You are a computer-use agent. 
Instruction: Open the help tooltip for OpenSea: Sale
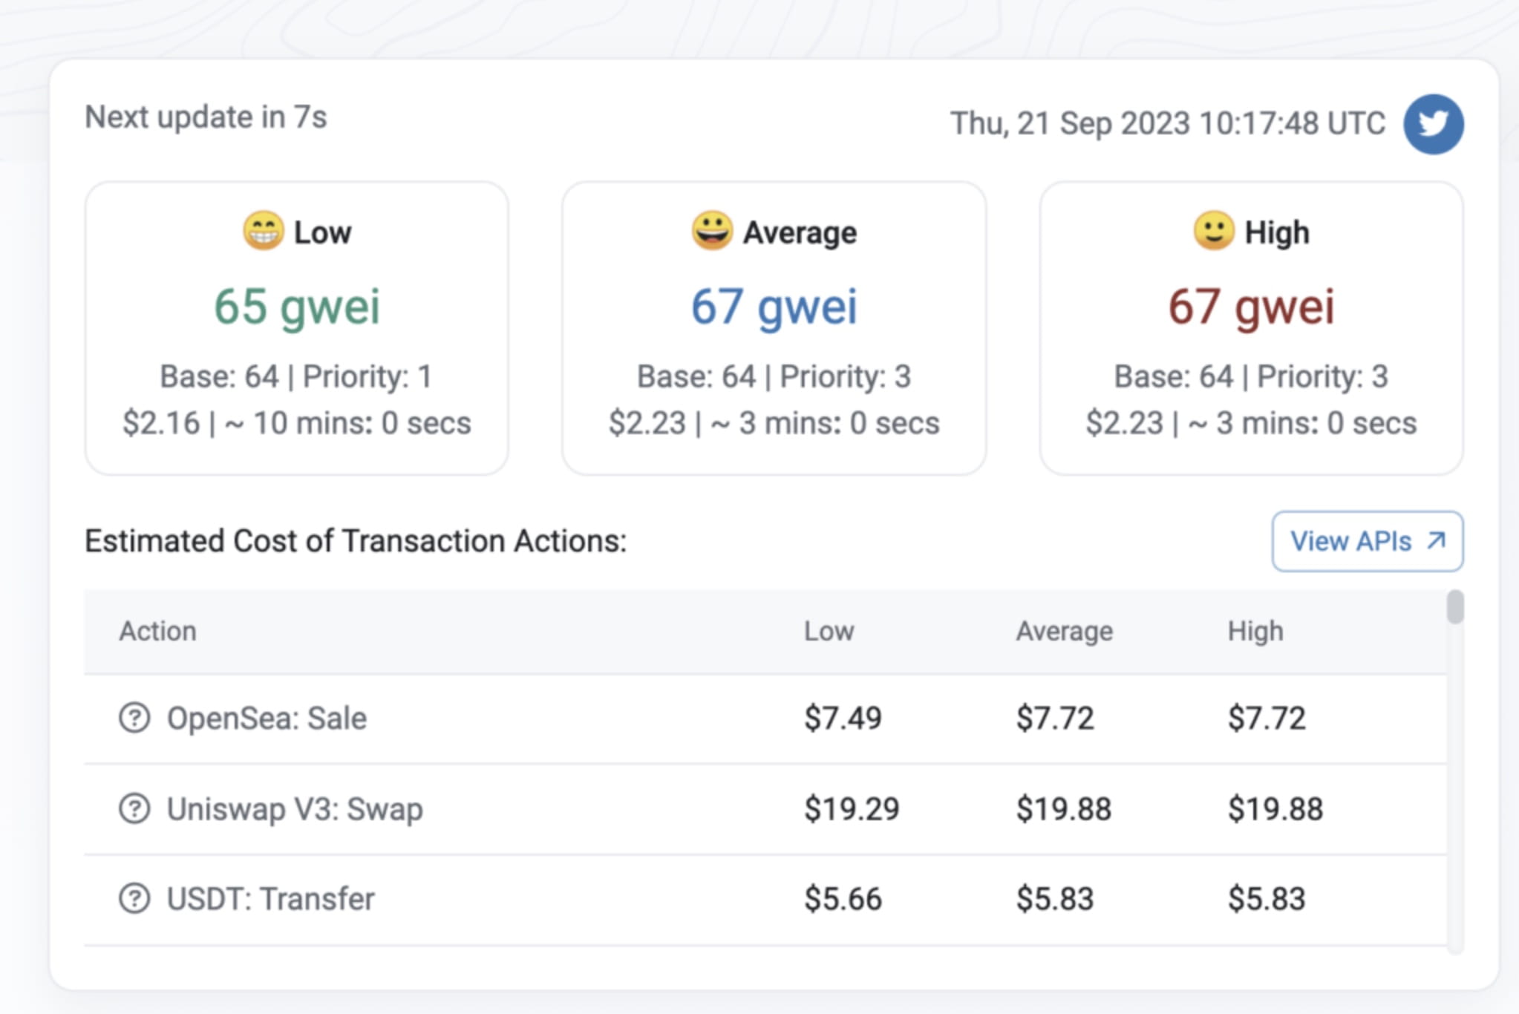pos(134,718)
